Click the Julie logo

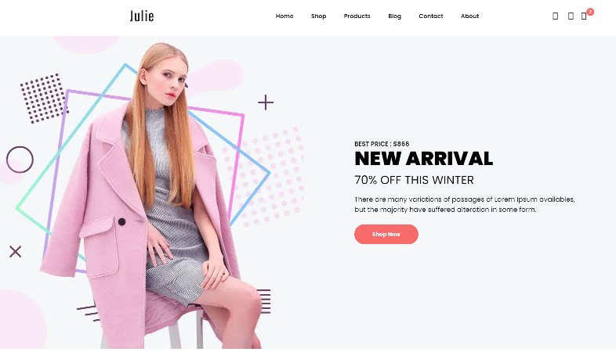[142, 16]
